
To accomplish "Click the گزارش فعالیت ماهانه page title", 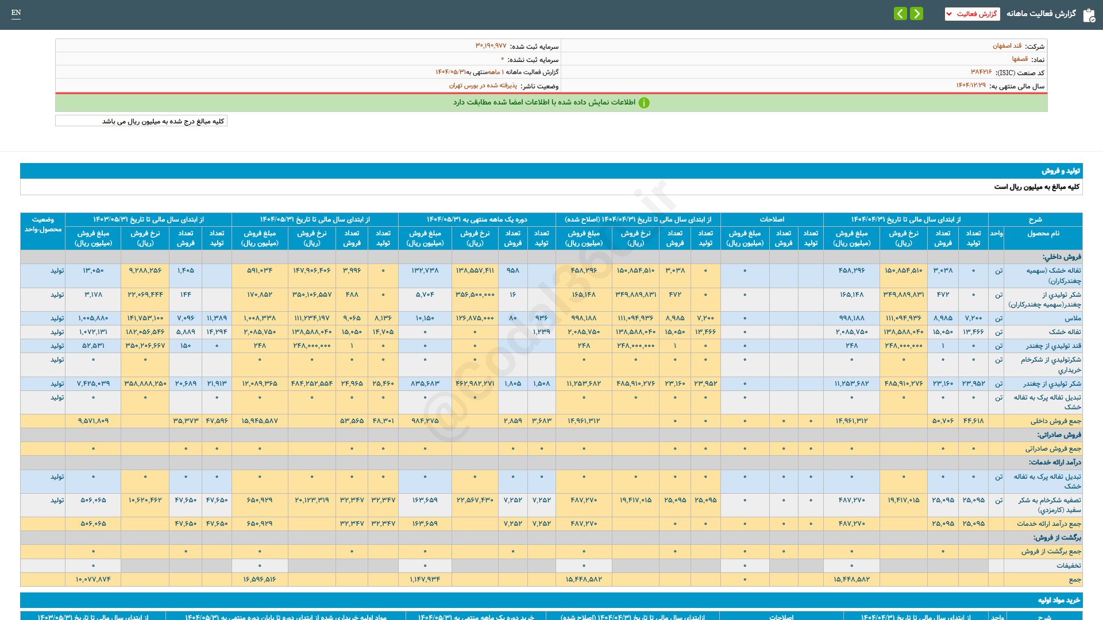I will [1041, 14].
